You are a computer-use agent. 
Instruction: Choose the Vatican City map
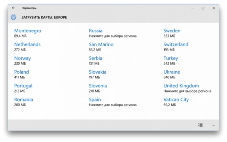pos(176,102)
